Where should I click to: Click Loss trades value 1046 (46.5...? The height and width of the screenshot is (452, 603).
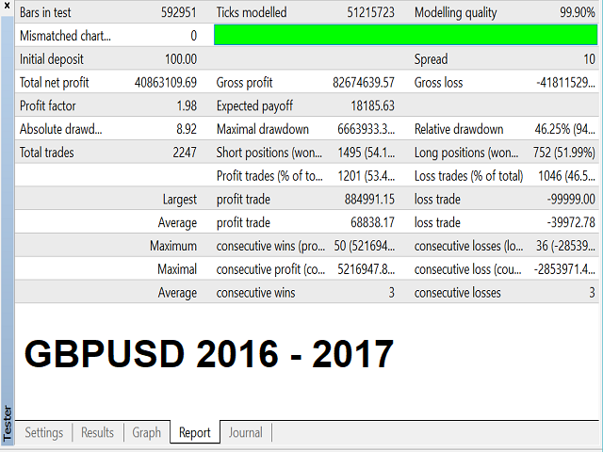point(566,176)
